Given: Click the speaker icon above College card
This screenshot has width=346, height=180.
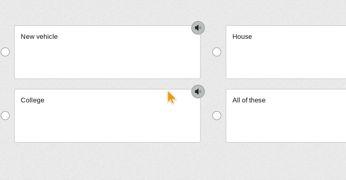Looking at the screenshot, I should click(198, 91).
